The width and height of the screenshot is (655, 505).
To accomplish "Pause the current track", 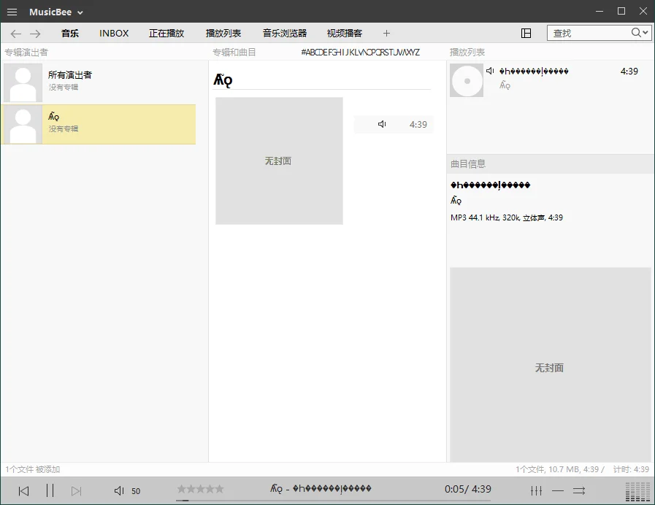I will tap(50, 490).
